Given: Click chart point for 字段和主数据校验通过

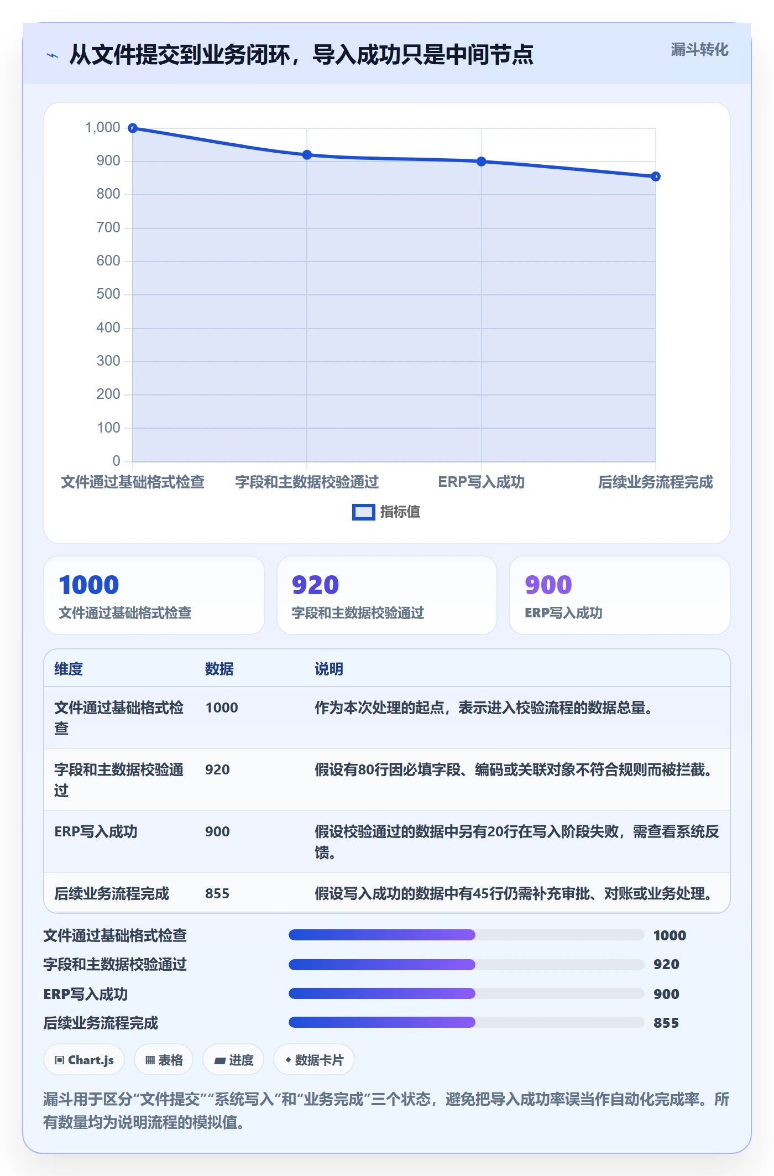Looking at the screenshot, I should pyautogui.click(x=307, y=155).
